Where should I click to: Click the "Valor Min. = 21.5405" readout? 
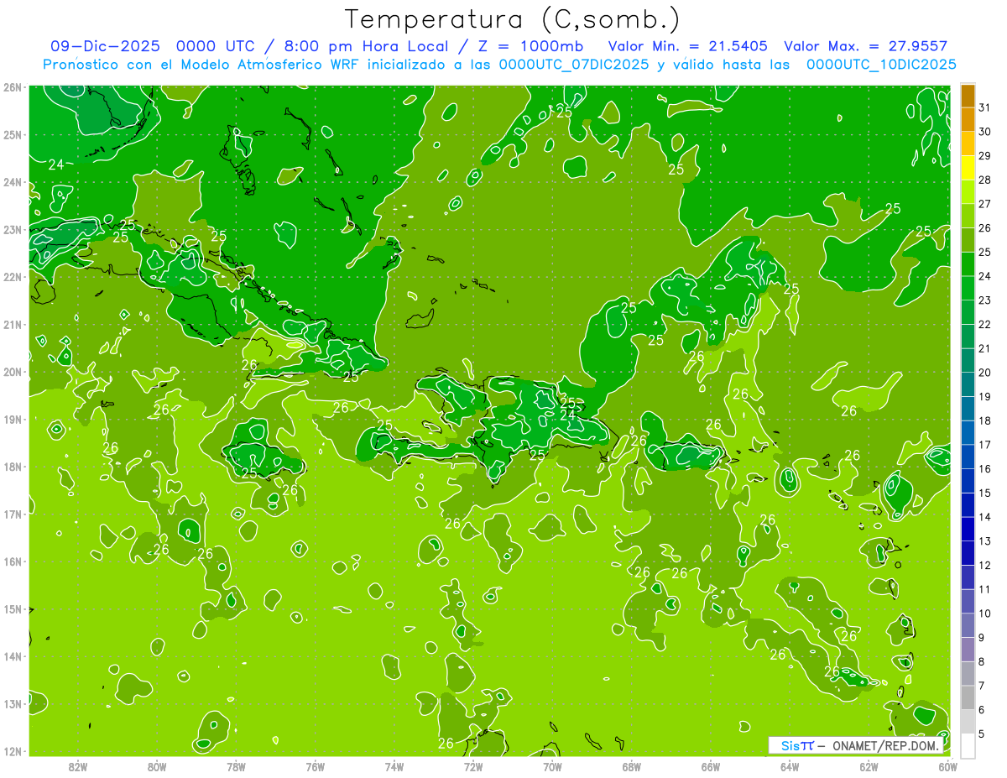tap(687, 46)
